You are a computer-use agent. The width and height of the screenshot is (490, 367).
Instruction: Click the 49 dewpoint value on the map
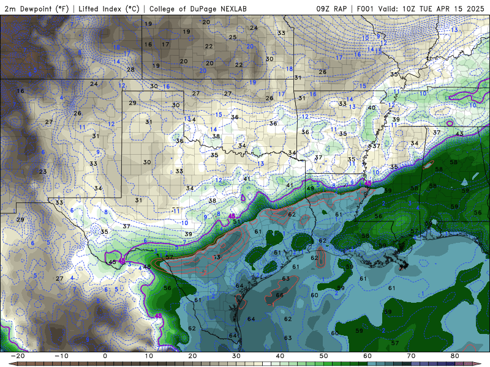[x=311, y=188]
